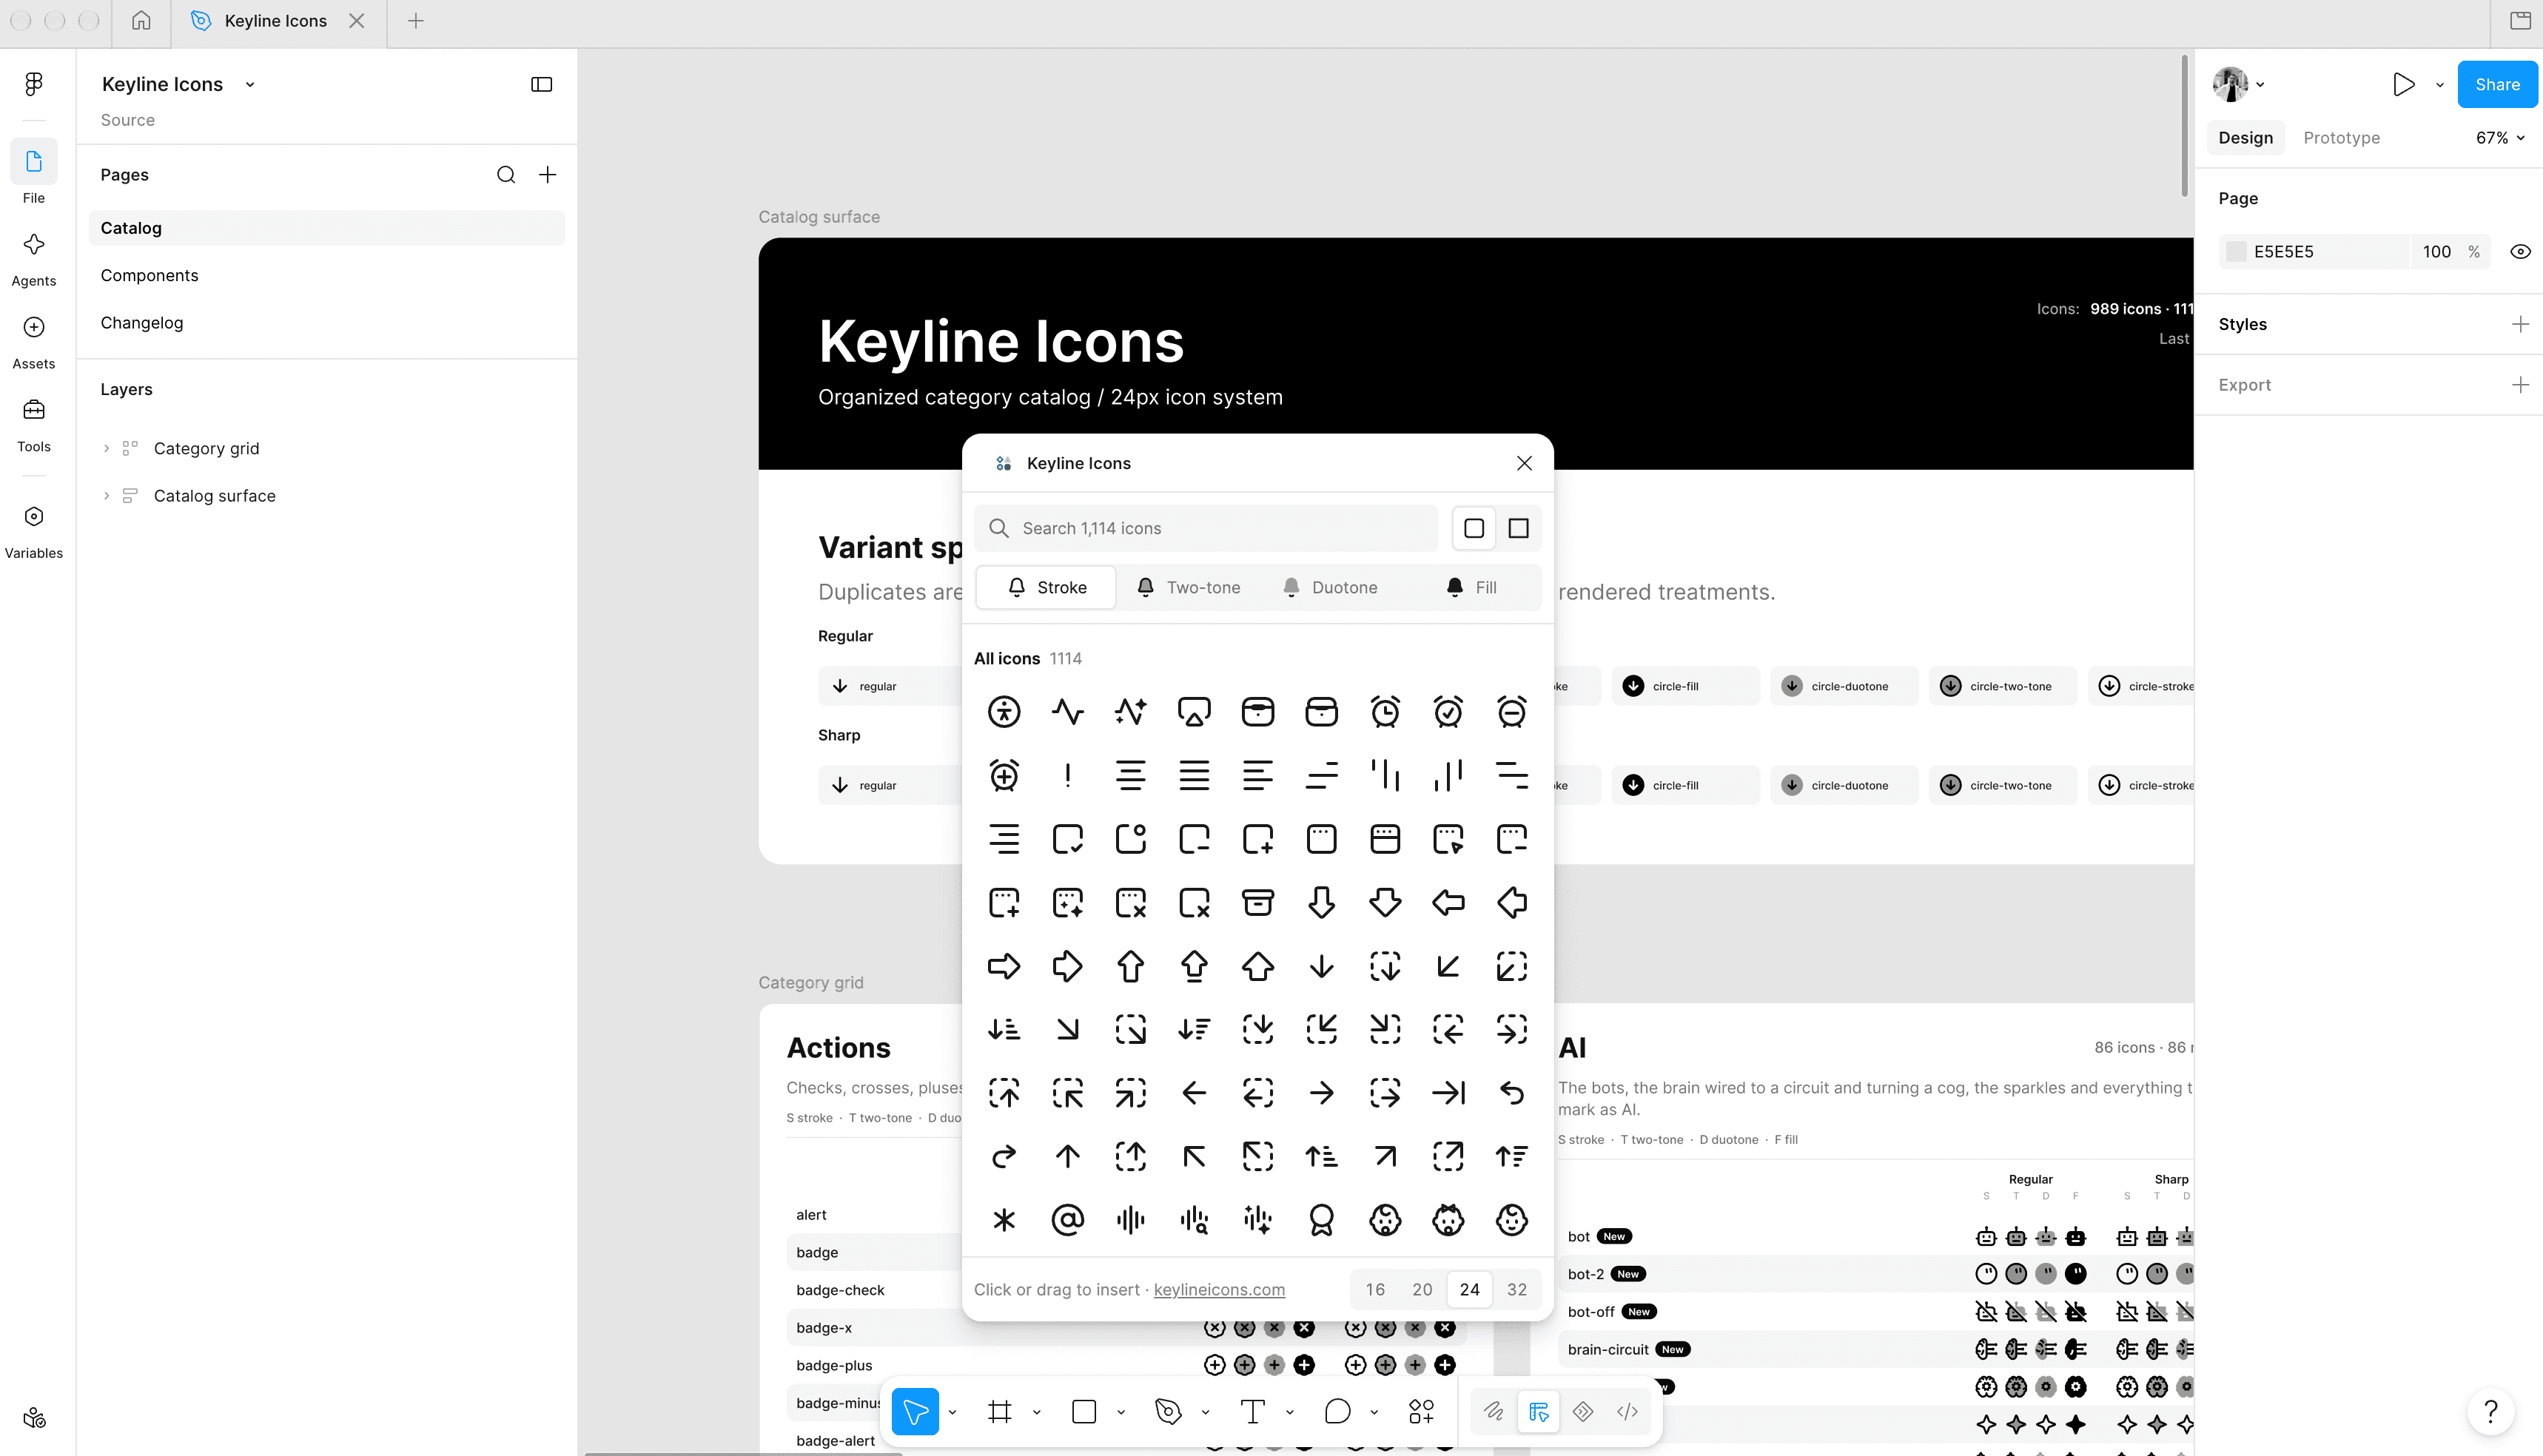Switch to the Design tab
The image size is (2543, 1456).
(x=2245, y=138)
